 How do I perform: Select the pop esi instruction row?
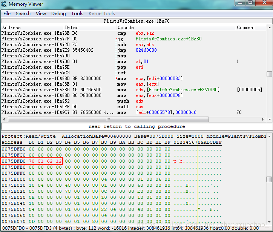[134, 67]
